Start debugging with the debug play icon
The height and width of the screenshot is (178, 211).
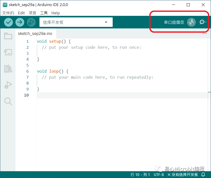(x=31, y=22)
